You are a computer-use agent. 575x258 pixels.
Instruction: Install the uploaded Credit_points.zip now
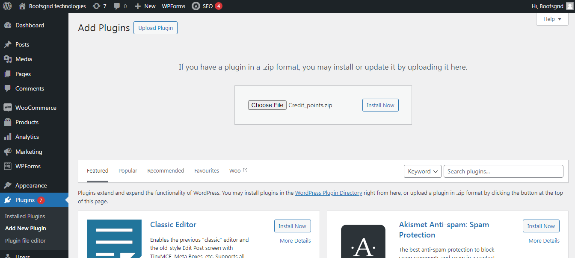380,105
